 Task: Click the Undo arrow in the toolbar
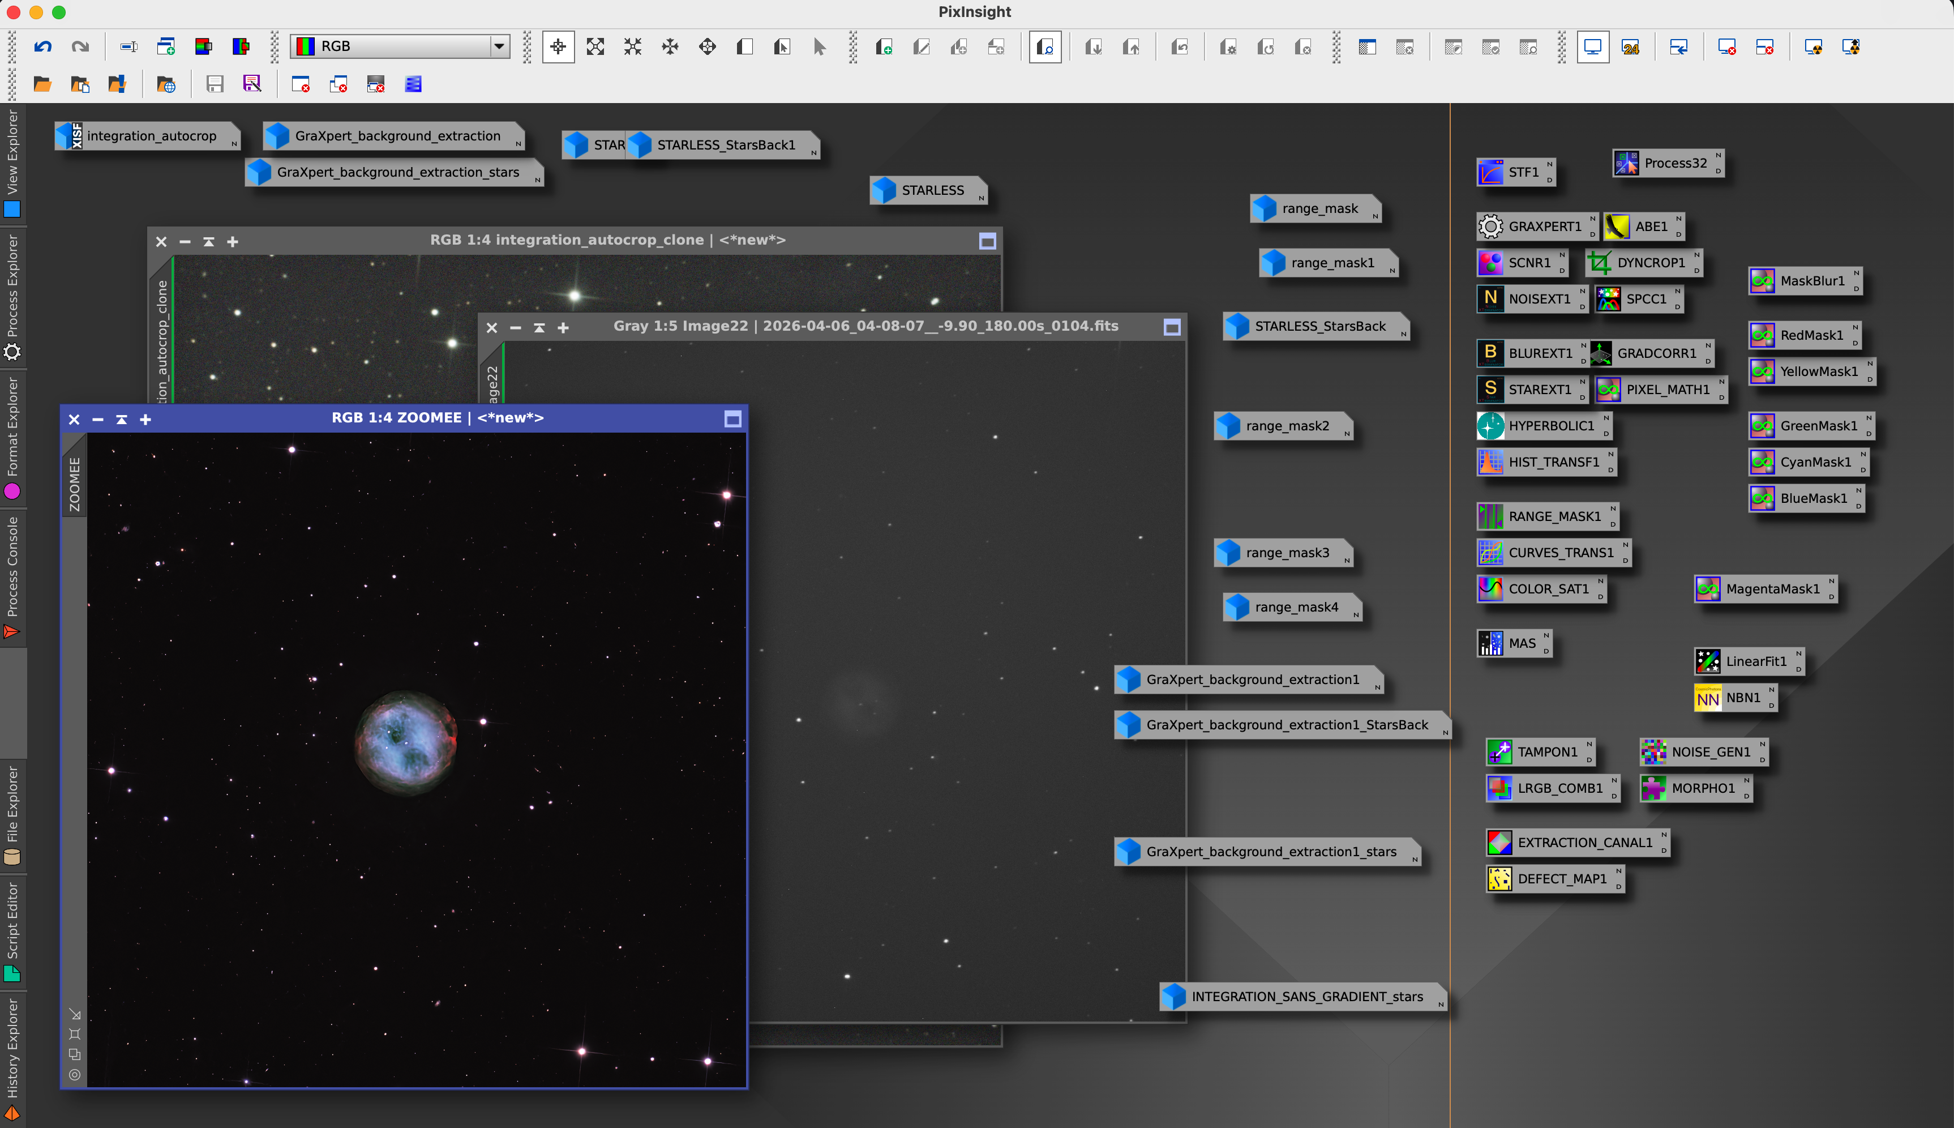click(42, 46)
